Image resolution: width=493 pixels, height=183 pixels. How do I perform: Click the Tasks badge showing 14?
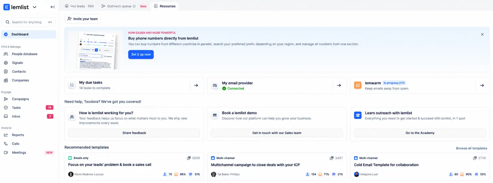50,107
